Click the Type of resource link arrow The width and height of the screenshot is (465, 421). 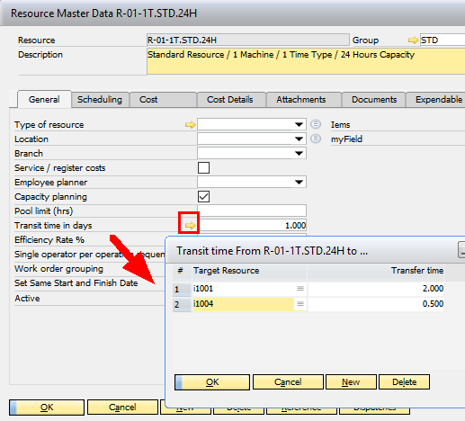point(190,124)
